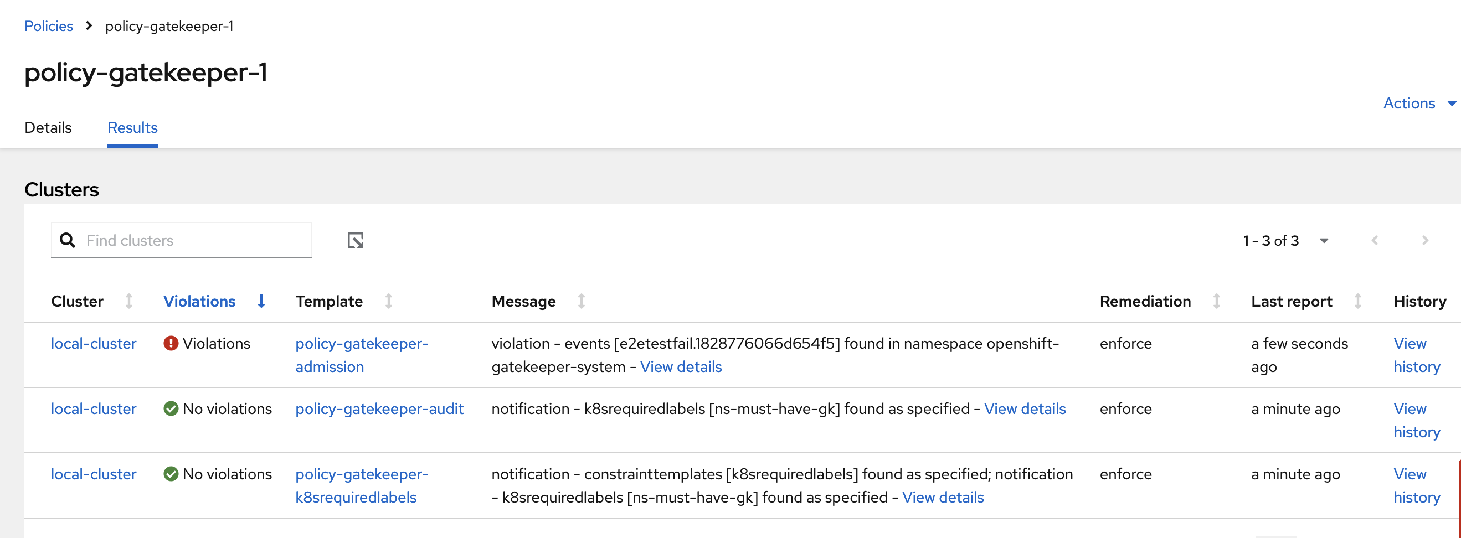Focus the Find clusters search field
This screenshot has width=1461, height=538.
click(193, 240)
